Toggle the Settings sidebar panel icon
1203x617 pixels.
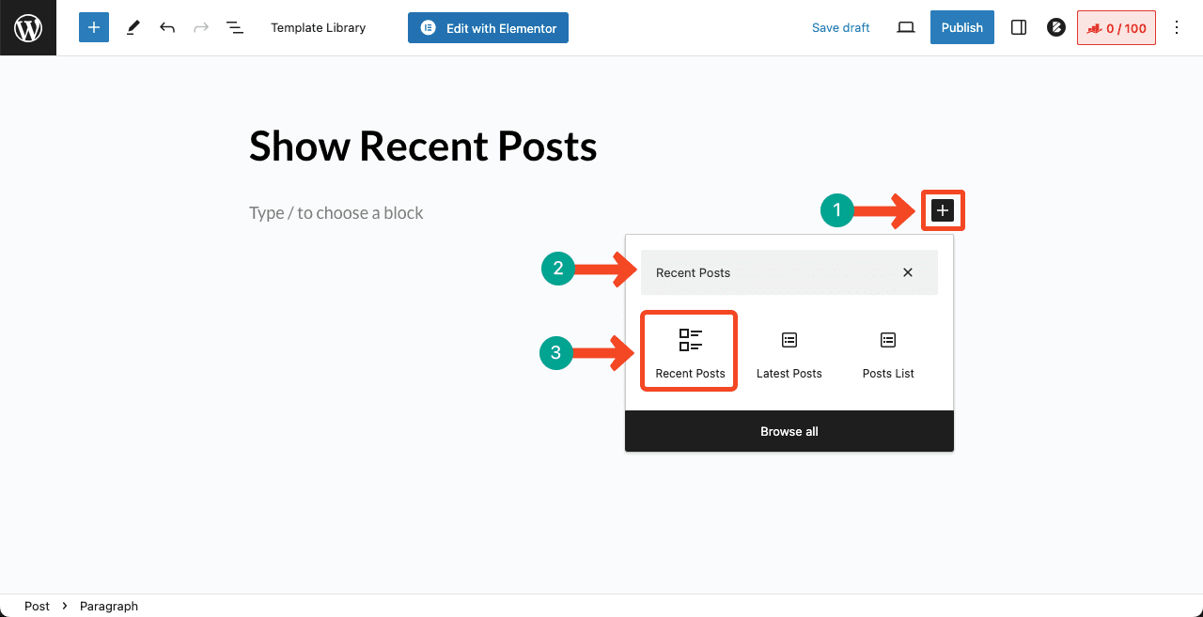(1019, 28)
